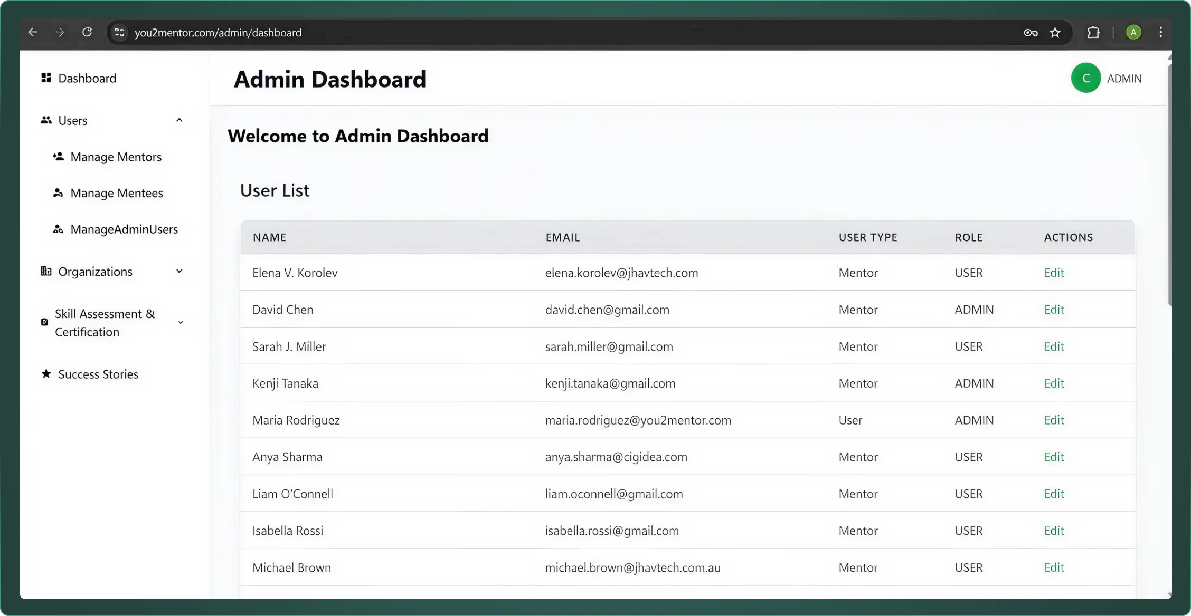Click the Users group icon in sidebar
Screen dimensions: 1191x616
[46, 120]
